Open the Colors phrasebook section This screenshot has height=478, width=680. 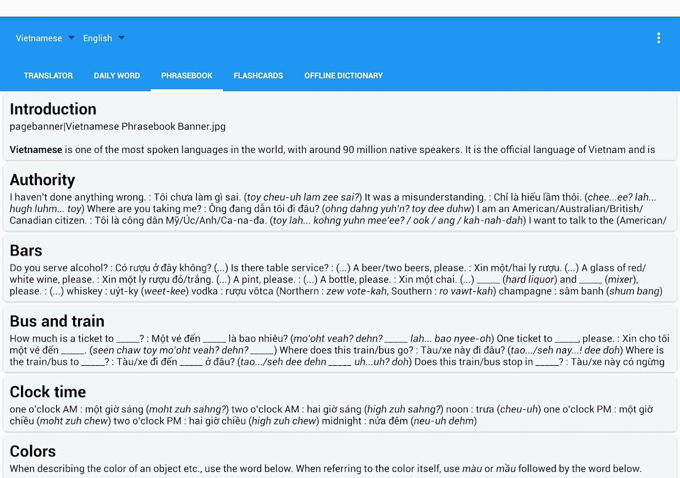point(33,451)
